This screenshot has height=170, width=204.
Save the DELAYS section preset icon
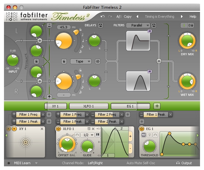pos(100,25)
